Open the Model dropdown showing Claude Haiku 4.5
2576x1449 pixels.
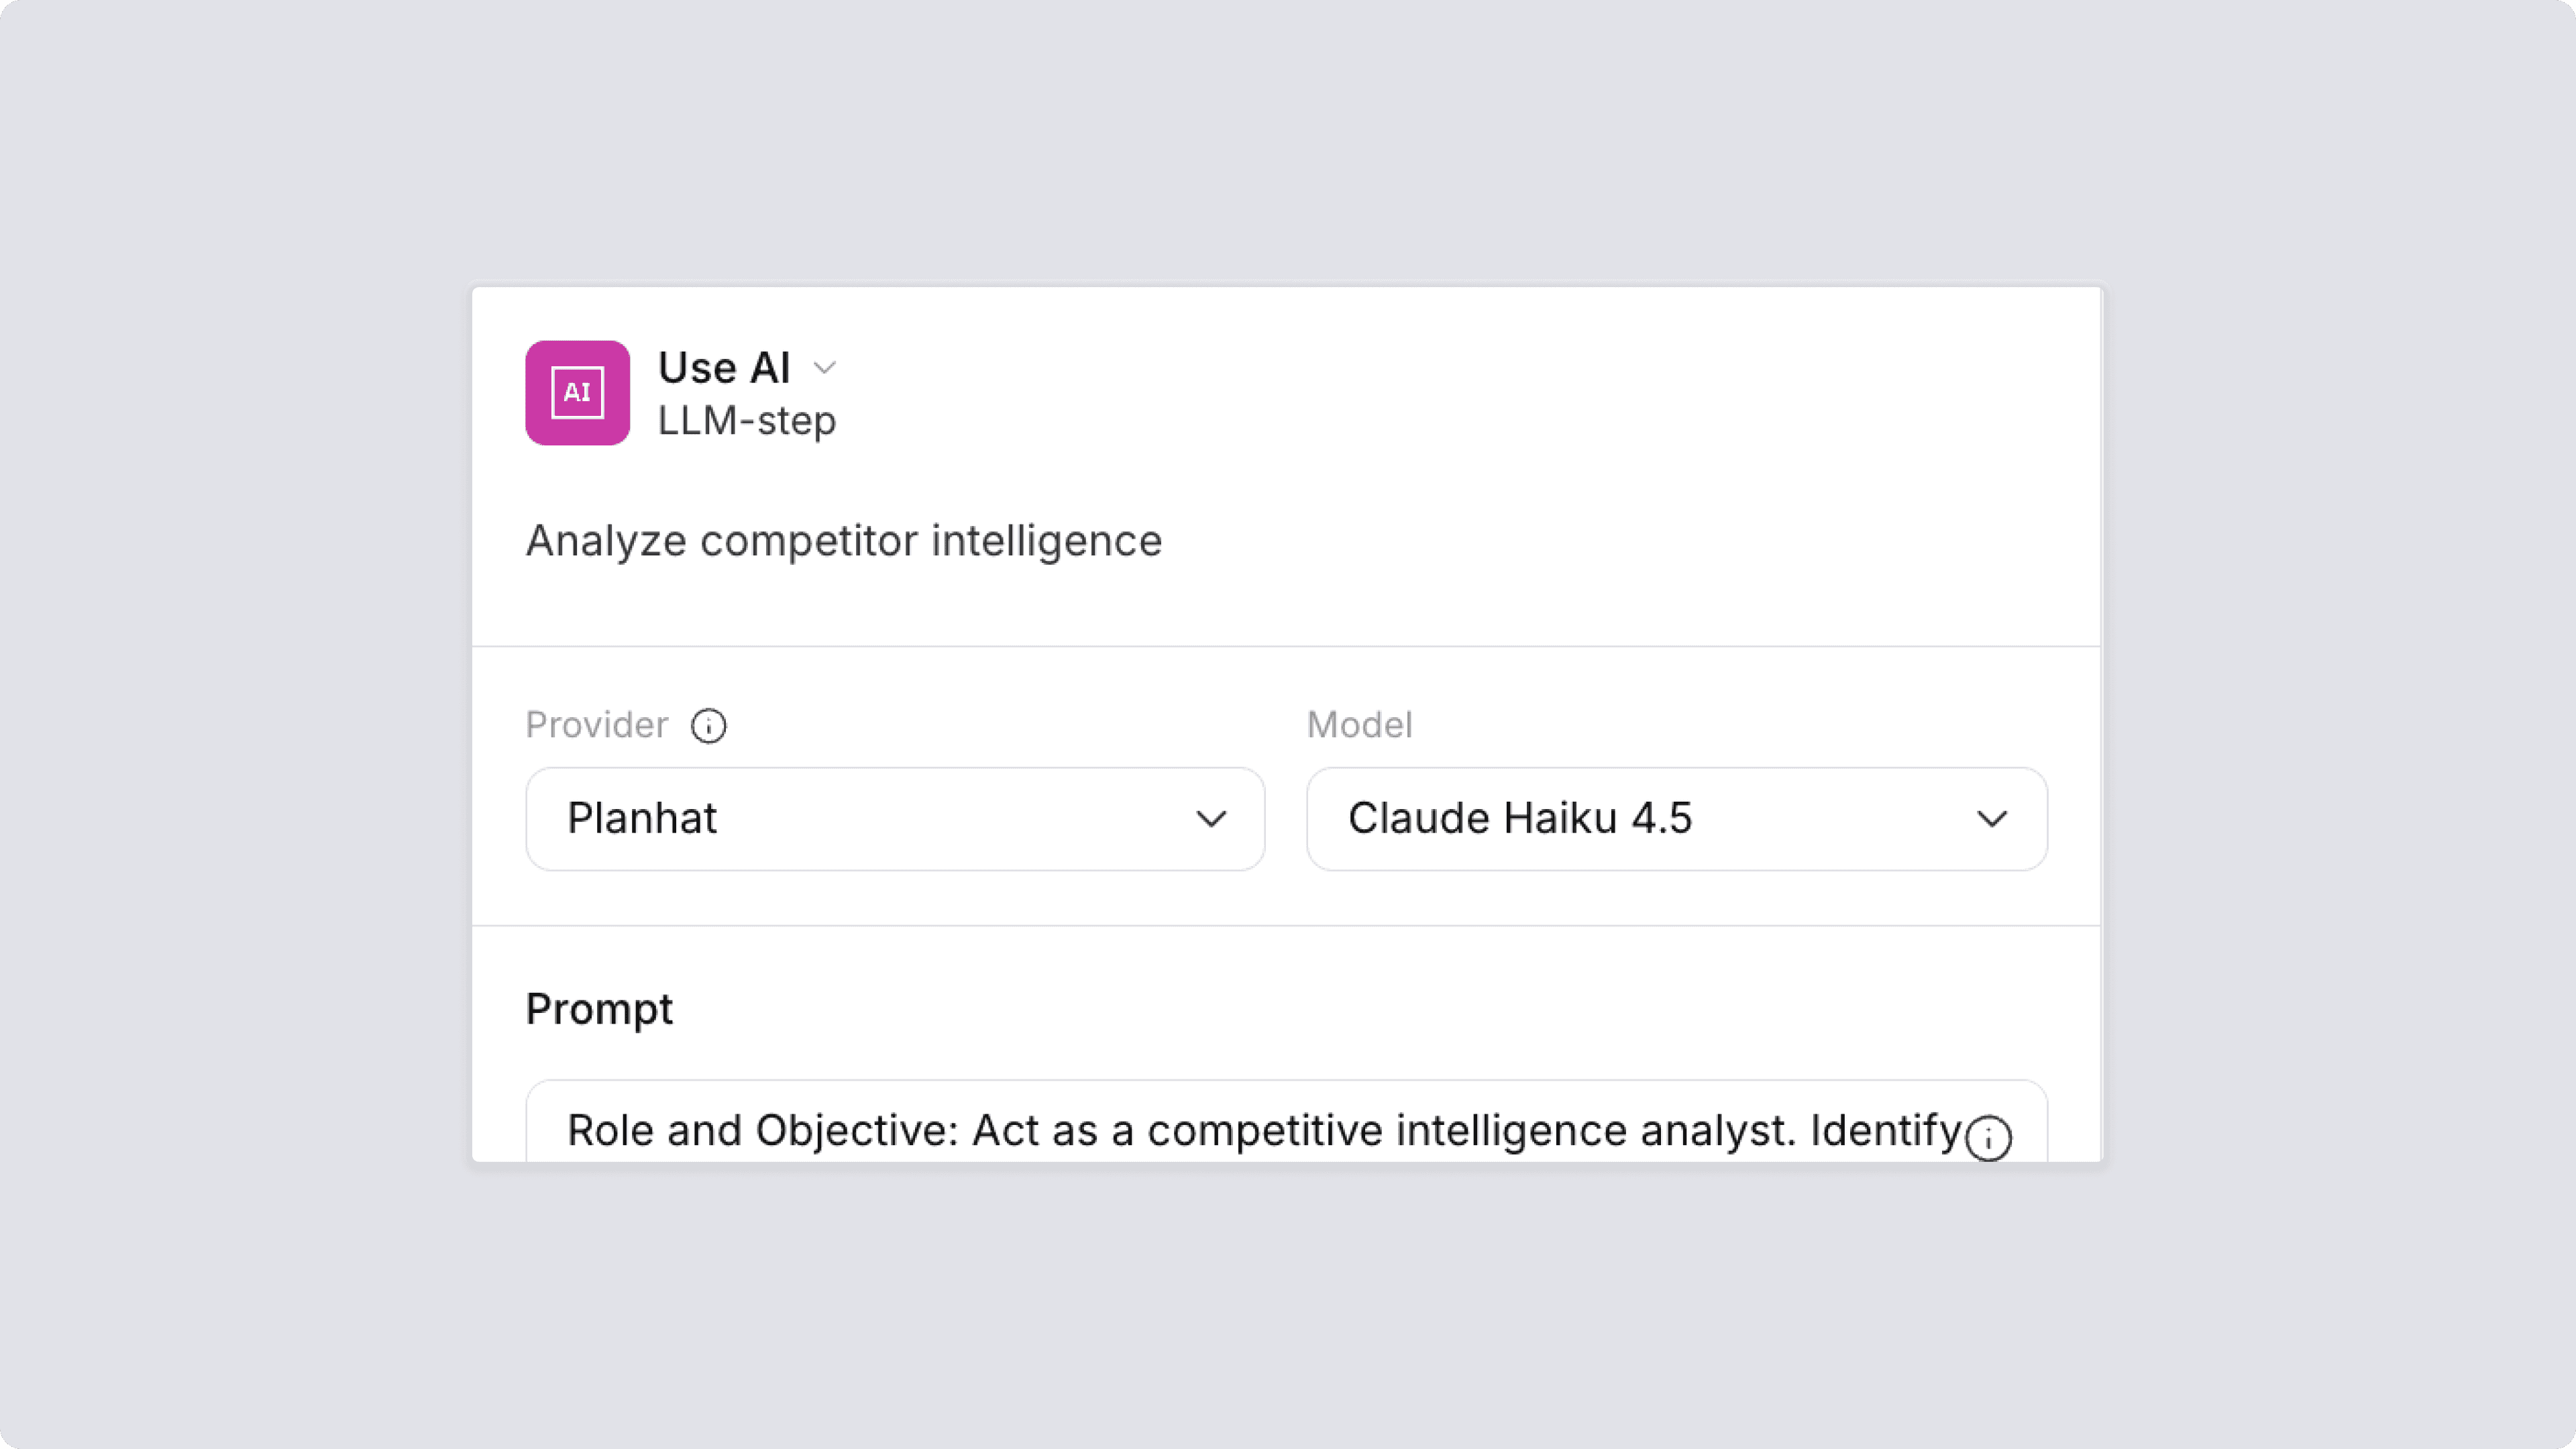[1676, 819]
